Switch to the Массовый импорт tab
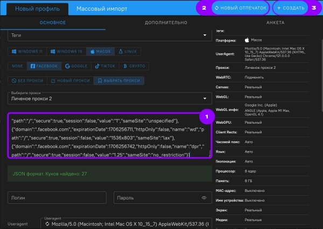Screen dimensions: 323x229 tap(102, 9)
